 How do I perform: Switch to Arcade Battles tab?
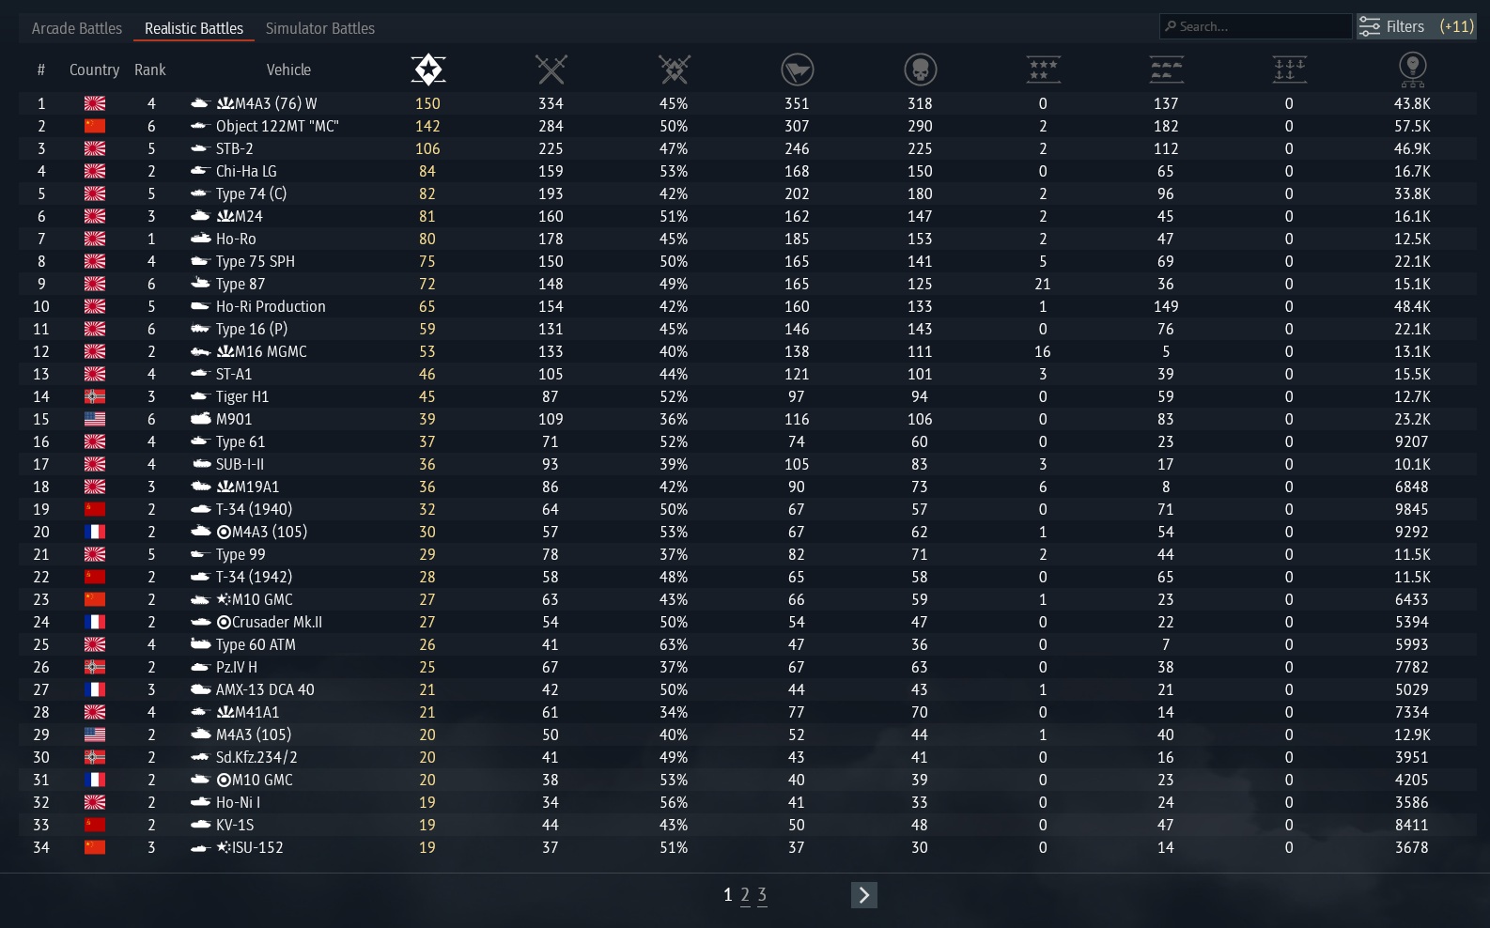coord(77,28)
